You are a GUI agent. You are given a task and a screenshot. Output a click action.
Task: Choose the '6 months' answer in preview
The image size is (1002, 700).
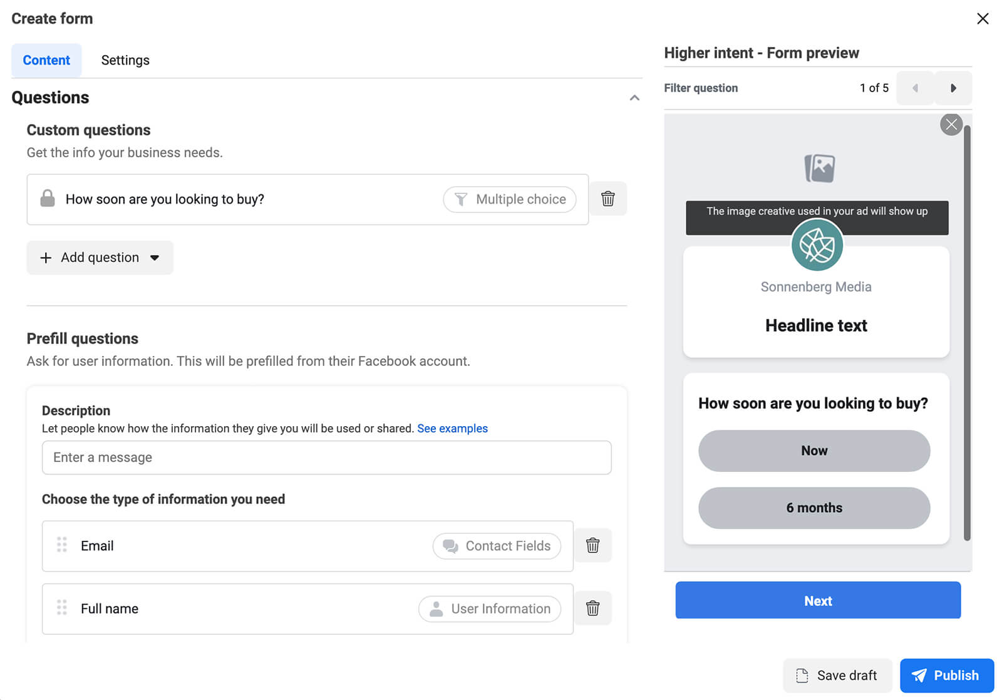(x=813, y=508)
